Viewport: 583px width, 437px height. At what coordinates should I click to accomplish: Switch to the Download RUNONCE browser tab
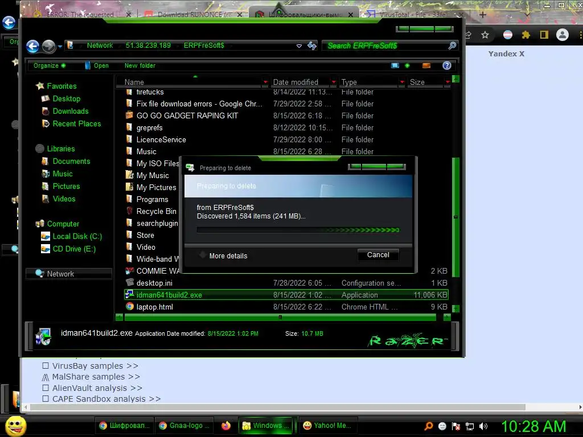[x=194, y=14]
